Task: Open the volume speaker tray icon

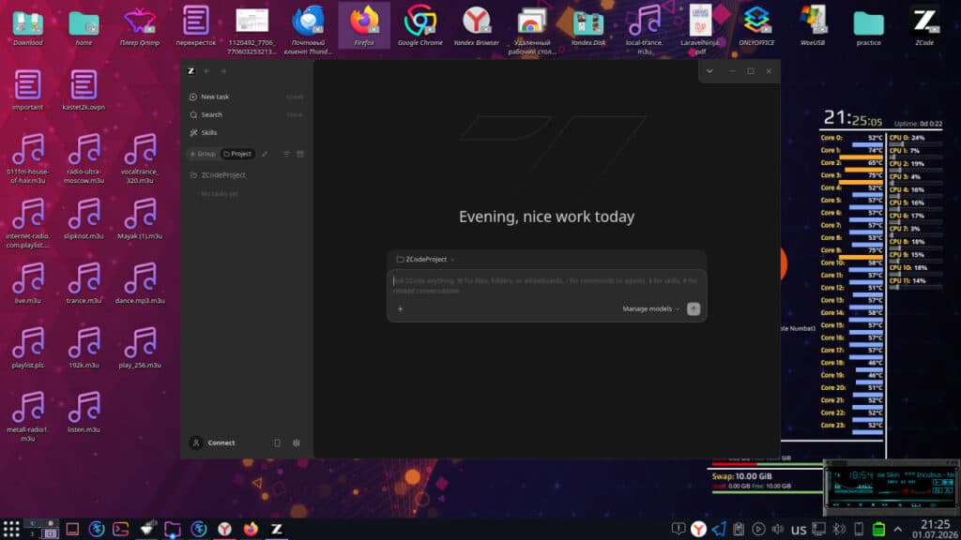Action: point(778,529)
